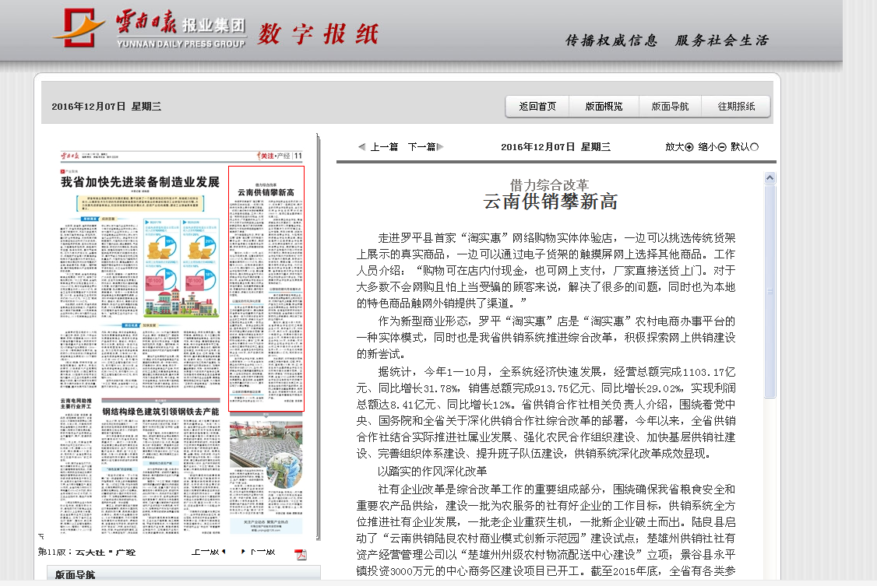877x586 pixels.
Task: Expand the 版面导航 panel header at the bottom left
Action: coord(75,575)
